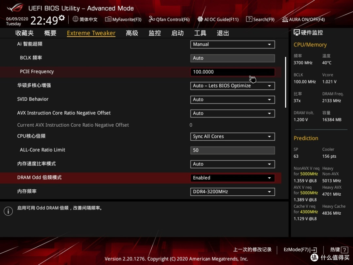Toggle AURA ON/OFF(F4)

click(x=303, y=19)
